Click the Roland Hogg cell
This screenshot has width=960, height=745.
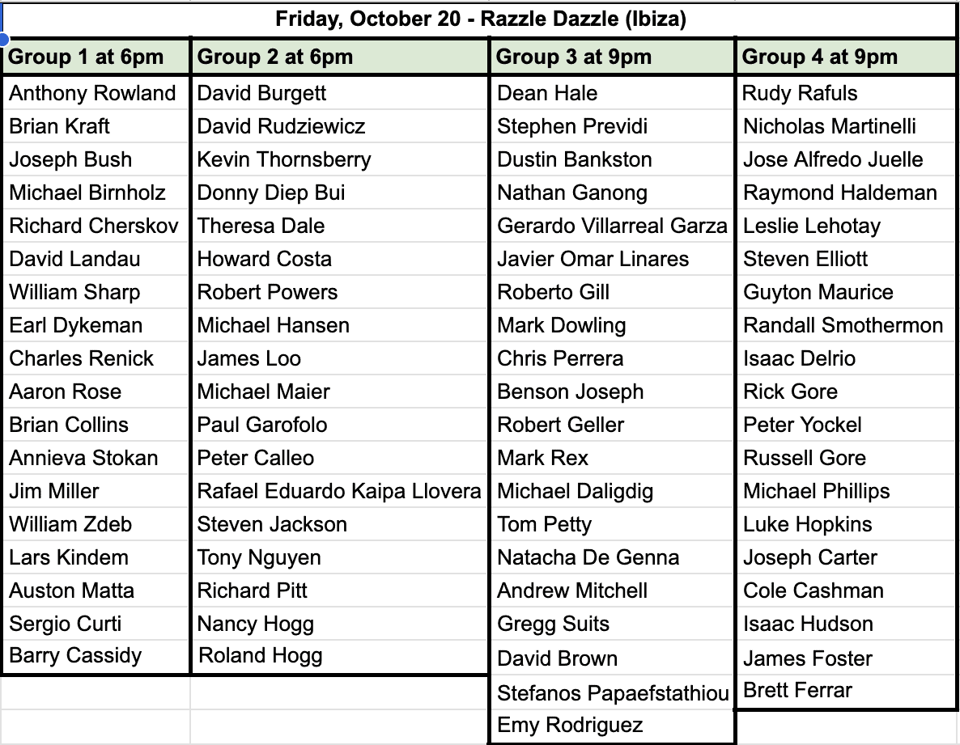pos(340,656)
